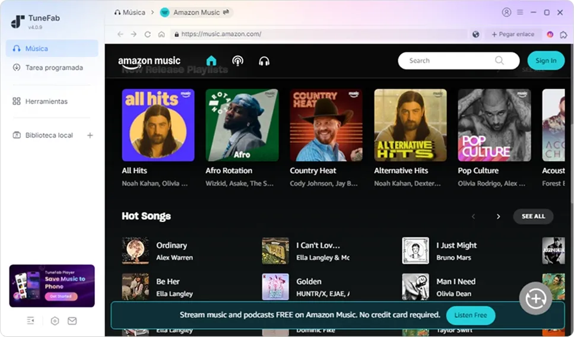
Task: Click the Golden album art
Action: click(275, 287)
